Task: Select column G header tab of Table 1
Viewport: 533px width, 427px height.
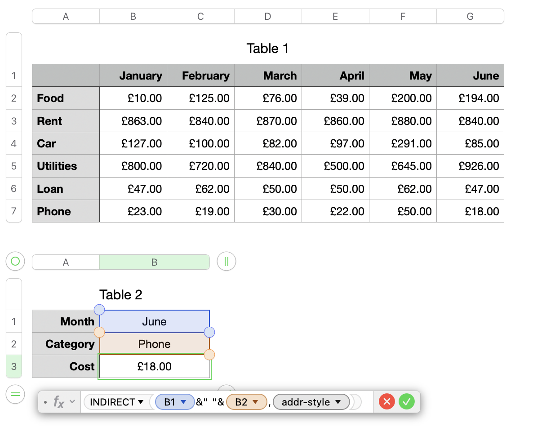Action: 470,17
